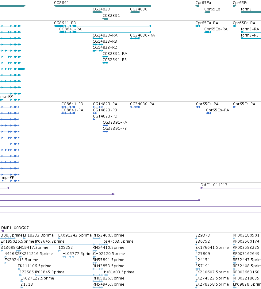Select the CG14823-PD protein feature

(94, 119)
